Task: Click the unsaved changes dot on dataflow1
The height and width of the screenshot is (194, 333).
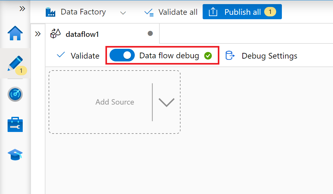Action: [x=151, y=33]
